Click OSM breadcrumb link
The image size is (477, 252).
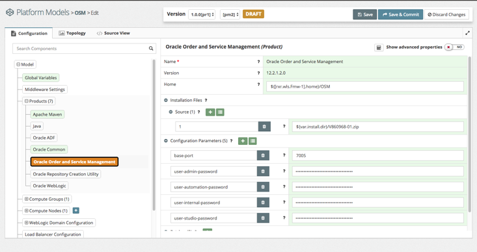tap(80, 13)
